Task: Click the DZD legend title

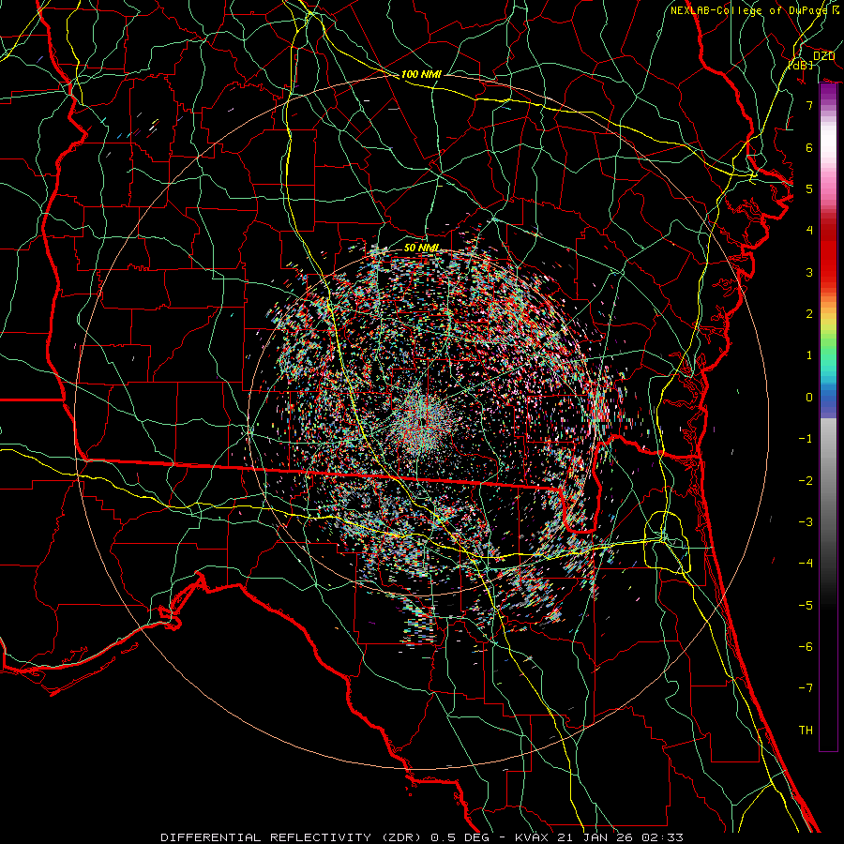Action: click(x=823, y=56)
